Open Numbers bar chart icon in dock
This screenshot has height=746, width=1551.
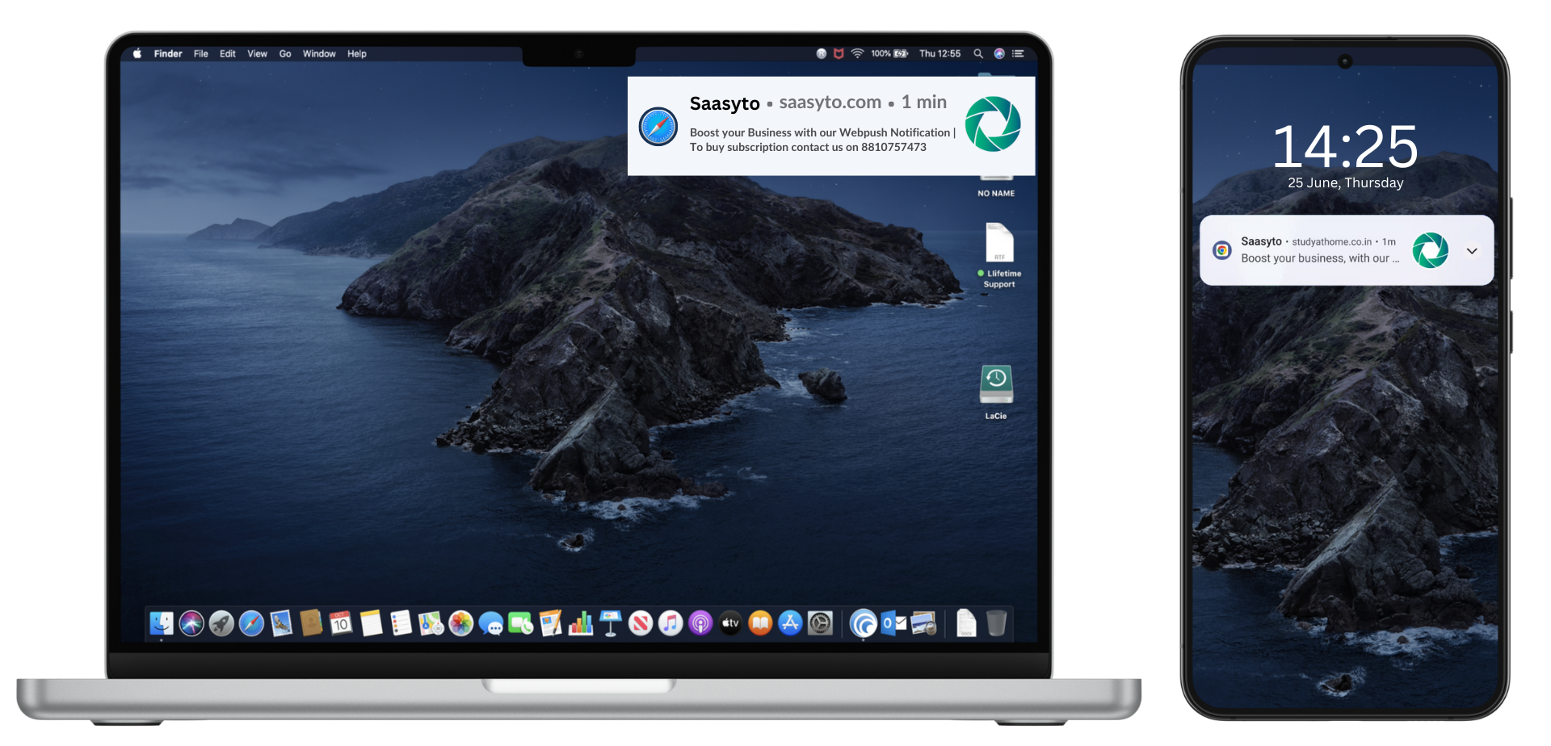[x=580, y=623]
